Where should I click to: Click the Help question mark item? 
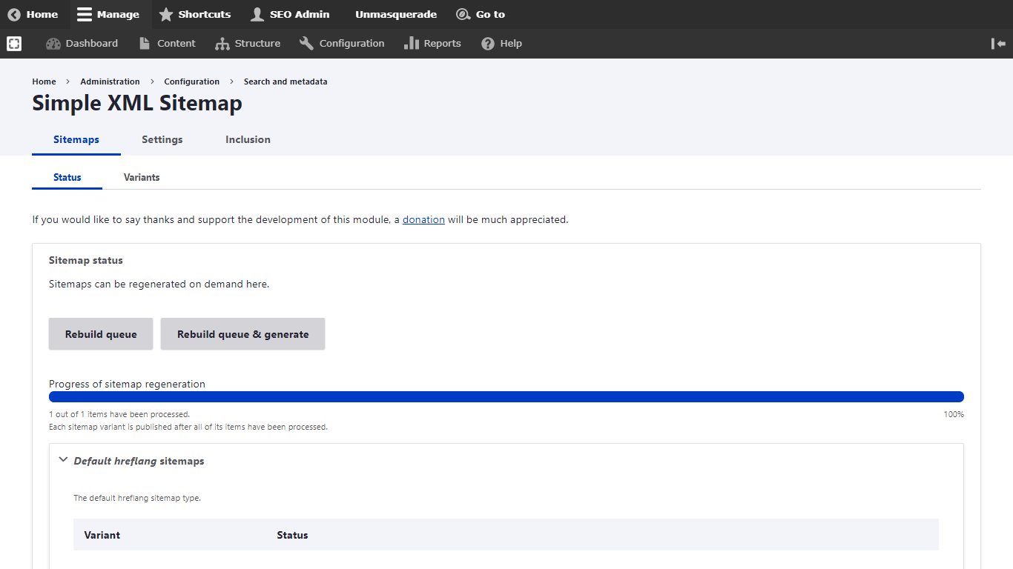pyautogui.click(x=501, y=44)
